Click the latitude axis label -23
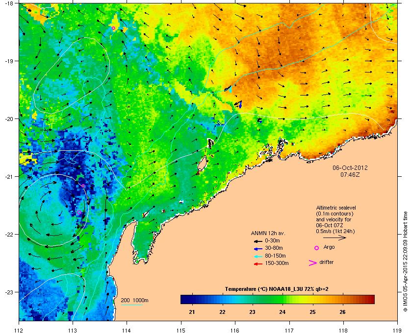 click(x=10, y=292)
